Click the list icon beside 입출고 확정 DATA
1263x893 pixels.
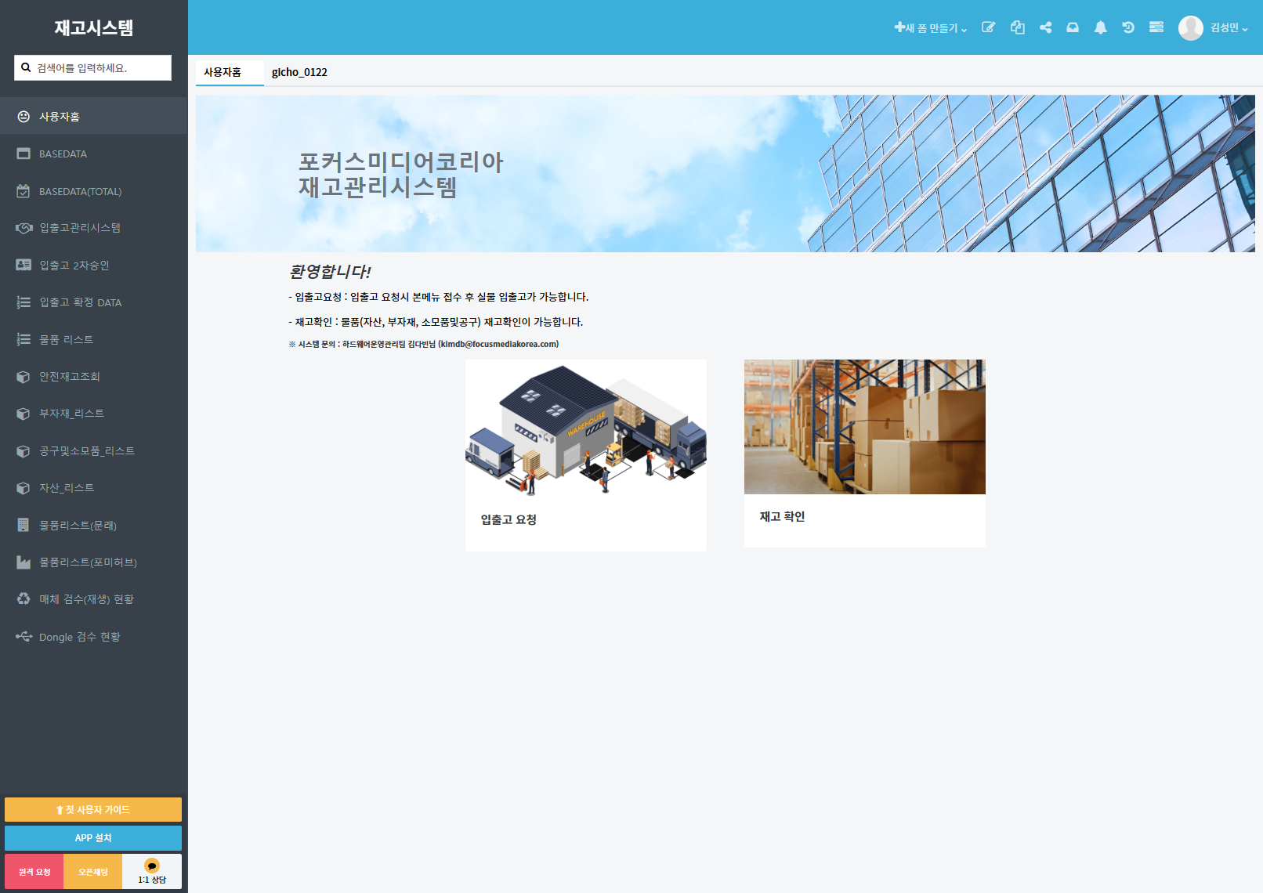[24, 302]
